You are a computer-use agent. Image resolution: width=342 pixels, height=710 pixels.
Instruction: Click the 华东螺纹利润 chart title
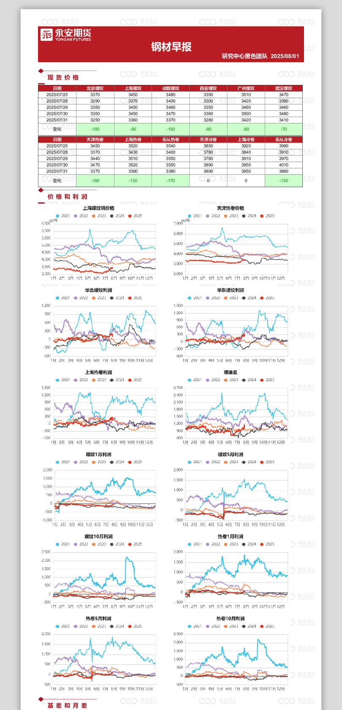231,290
